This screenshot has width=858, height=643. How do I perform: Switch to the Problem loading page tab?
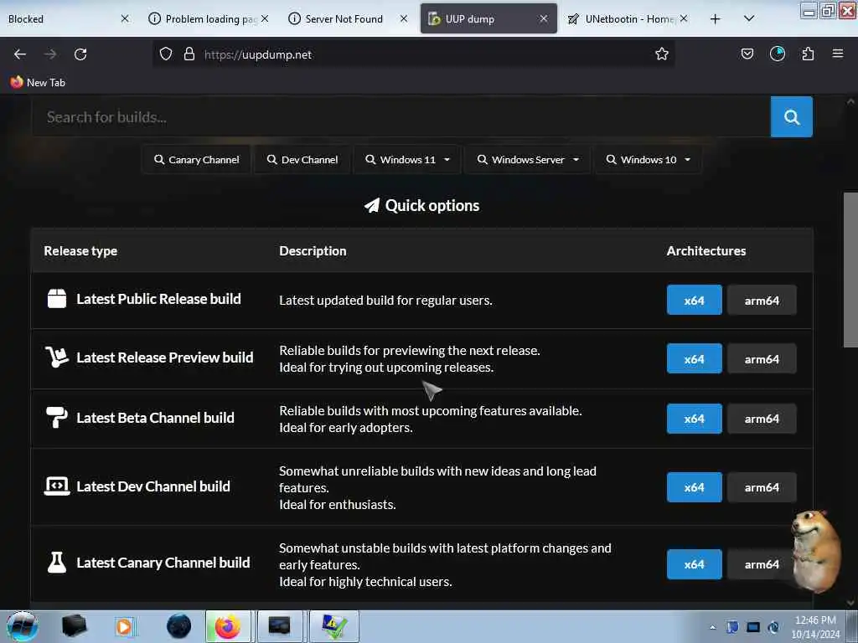208,18
